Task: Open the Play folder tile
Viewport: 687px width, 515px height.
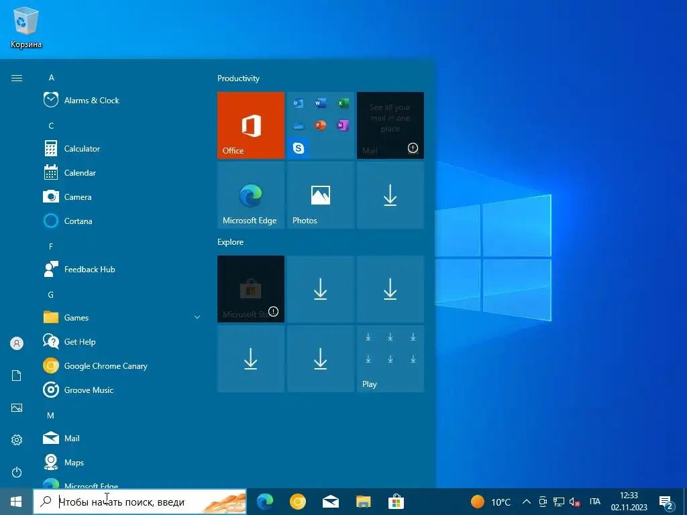Action: point(390,359)
